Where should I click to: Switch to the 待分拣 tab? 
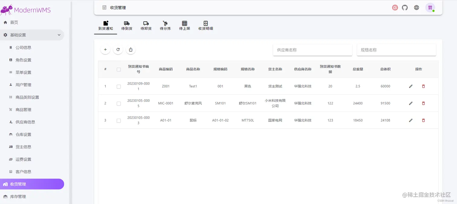click(165, 26)
